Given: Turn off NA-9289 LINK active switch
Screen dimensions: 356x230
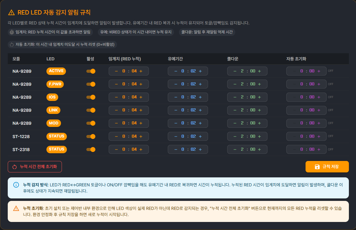Looking at the screenshot, I should [91, 110].
